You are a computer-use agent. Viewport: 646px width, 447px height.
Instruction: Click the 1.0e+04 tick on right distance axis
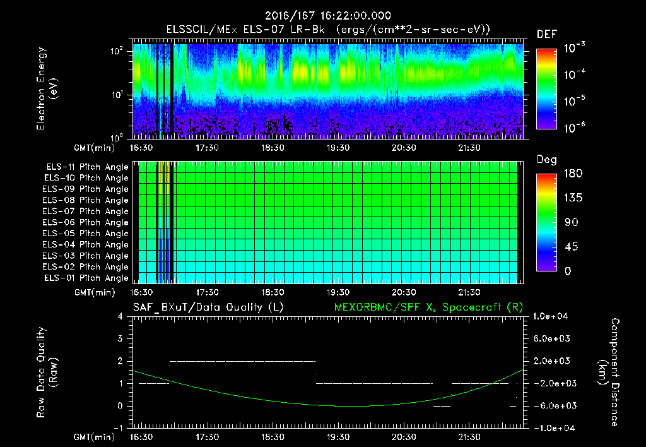click(x=550, y=316)
